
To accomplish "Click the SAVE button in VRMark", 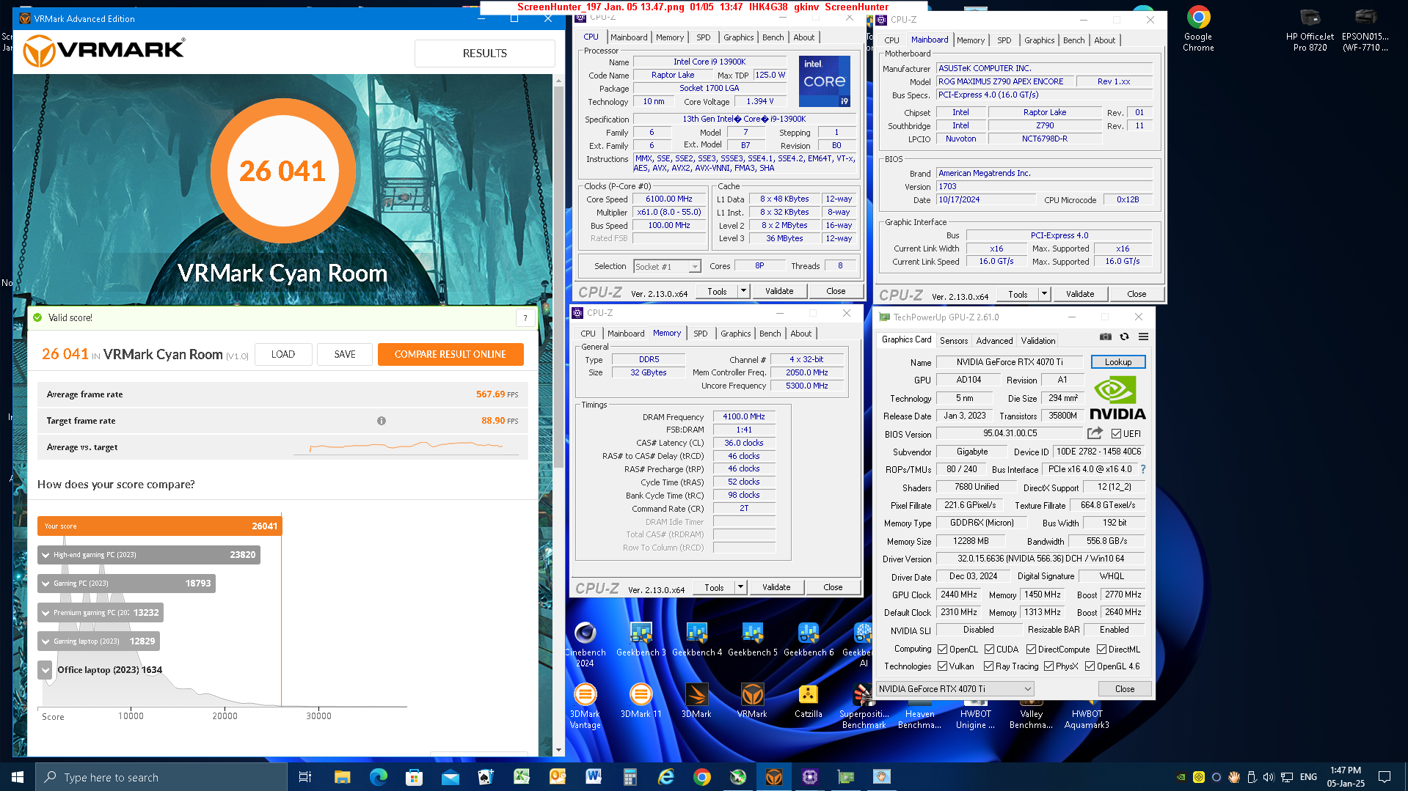I will (345, 354).
